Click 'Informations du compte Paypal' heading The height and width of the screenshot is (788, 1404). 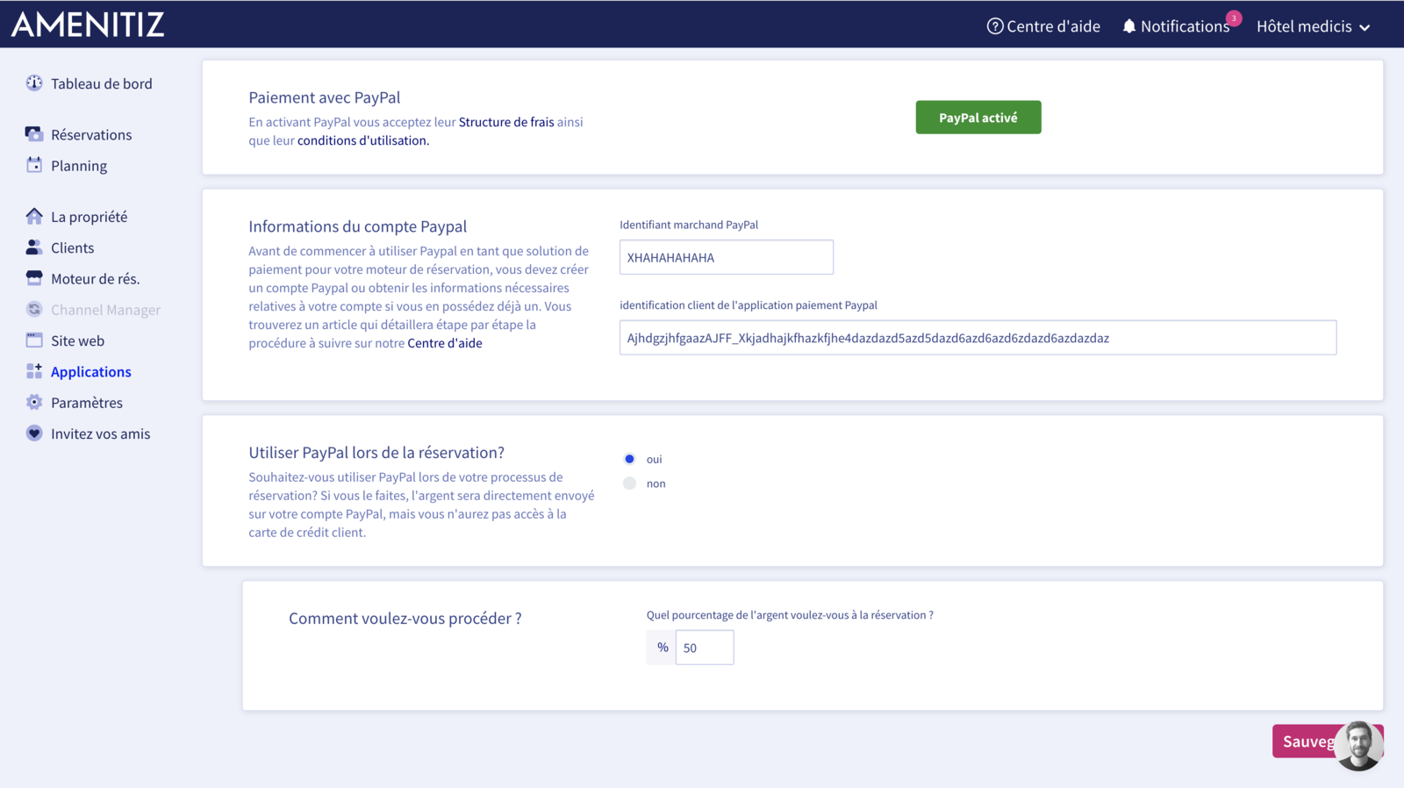(x=358, y=226)
